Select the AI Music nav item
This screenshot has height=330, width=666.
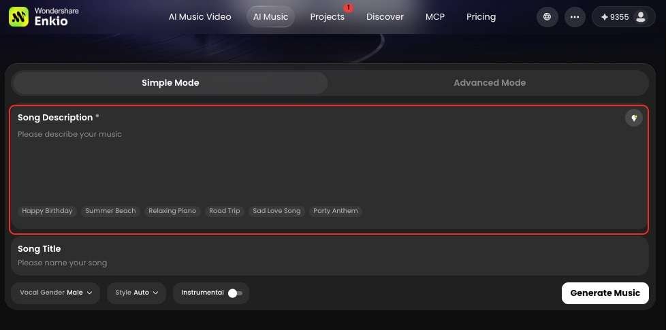(x=270, y=17)
